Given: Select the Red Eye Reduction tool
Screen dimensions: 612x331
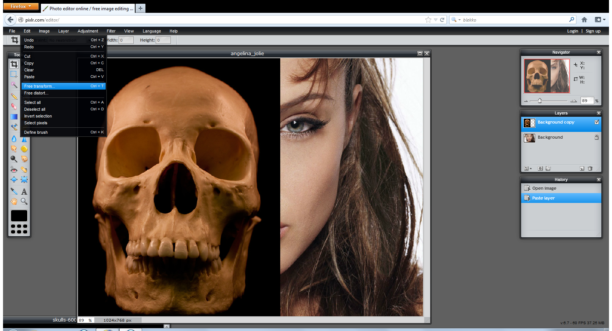Looking at the screenshot, I should click(14, 170).
